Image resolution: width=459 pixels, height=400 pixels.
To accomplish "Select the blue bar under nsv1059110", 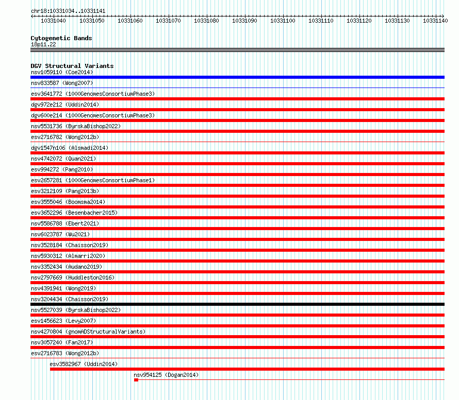I will (x=237, y=77).
